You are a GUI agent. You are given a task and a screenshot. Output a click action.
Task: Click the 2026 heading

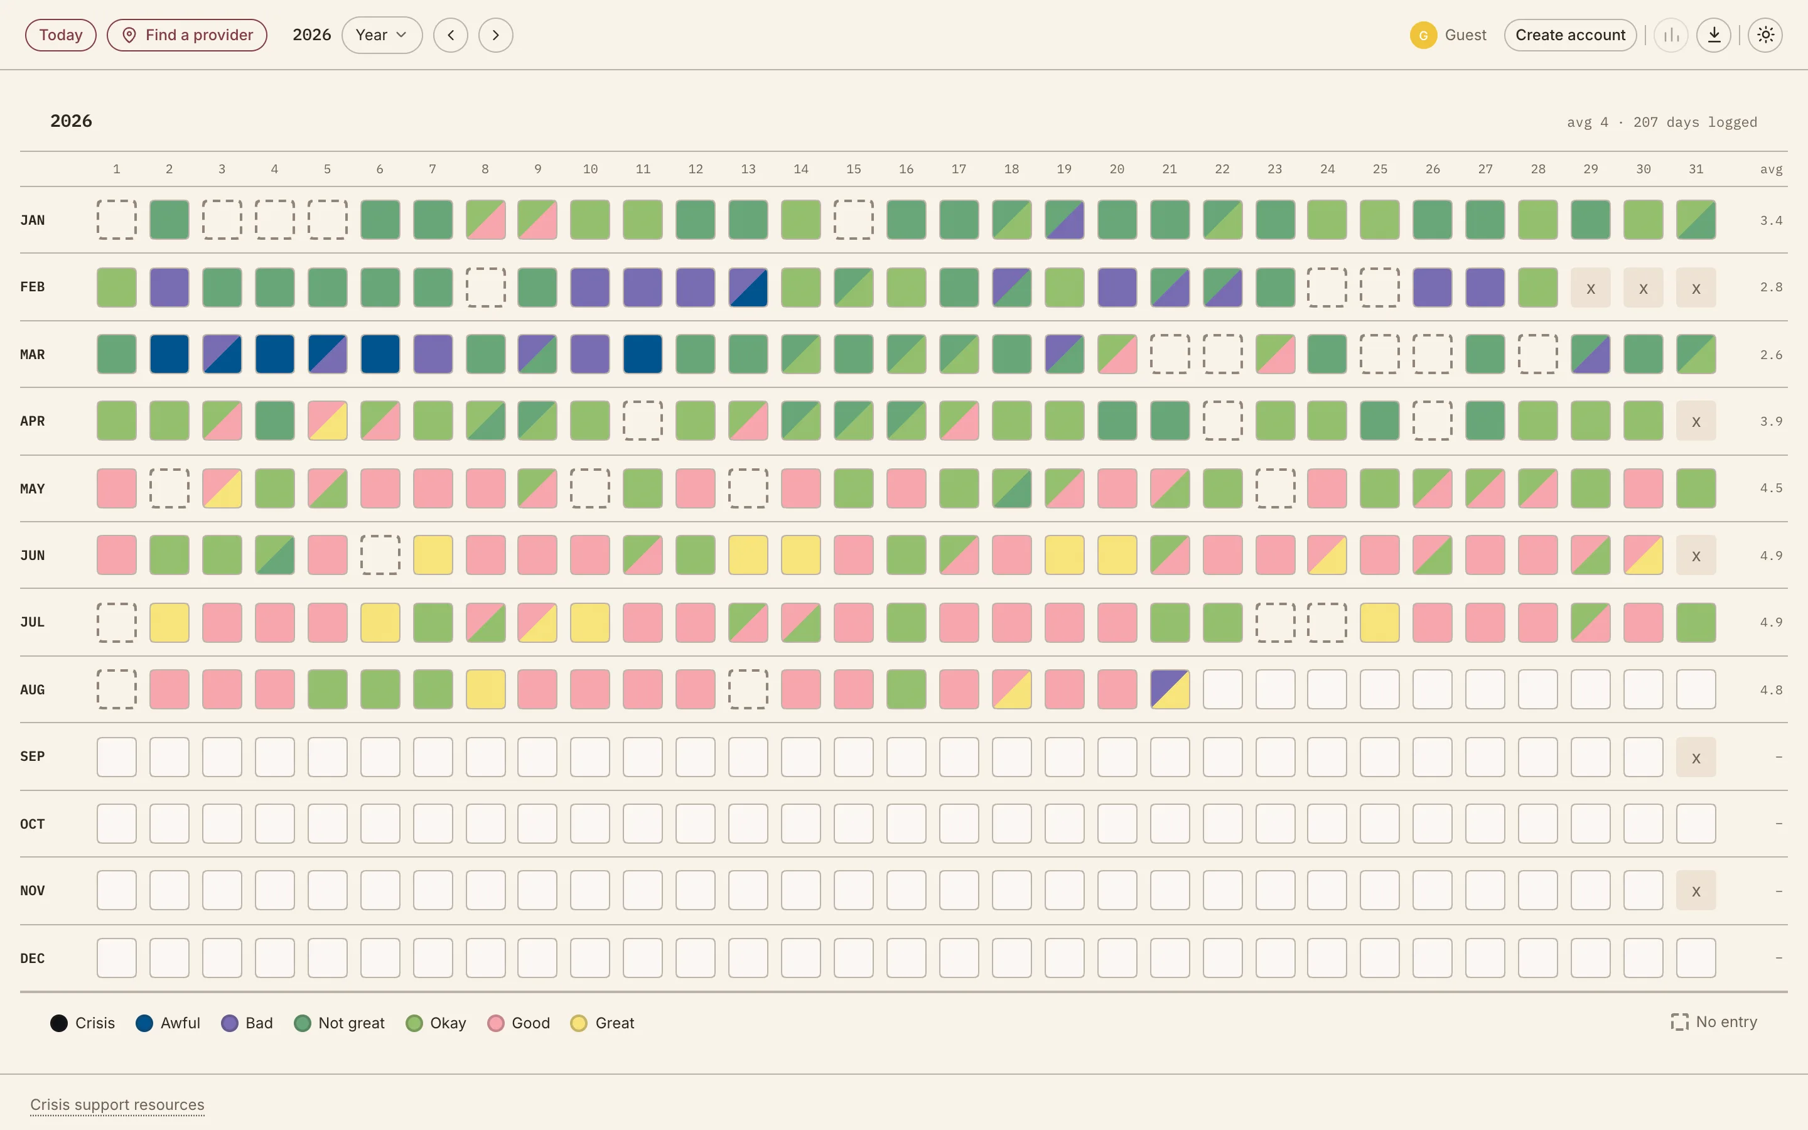(x=71, y=121)
